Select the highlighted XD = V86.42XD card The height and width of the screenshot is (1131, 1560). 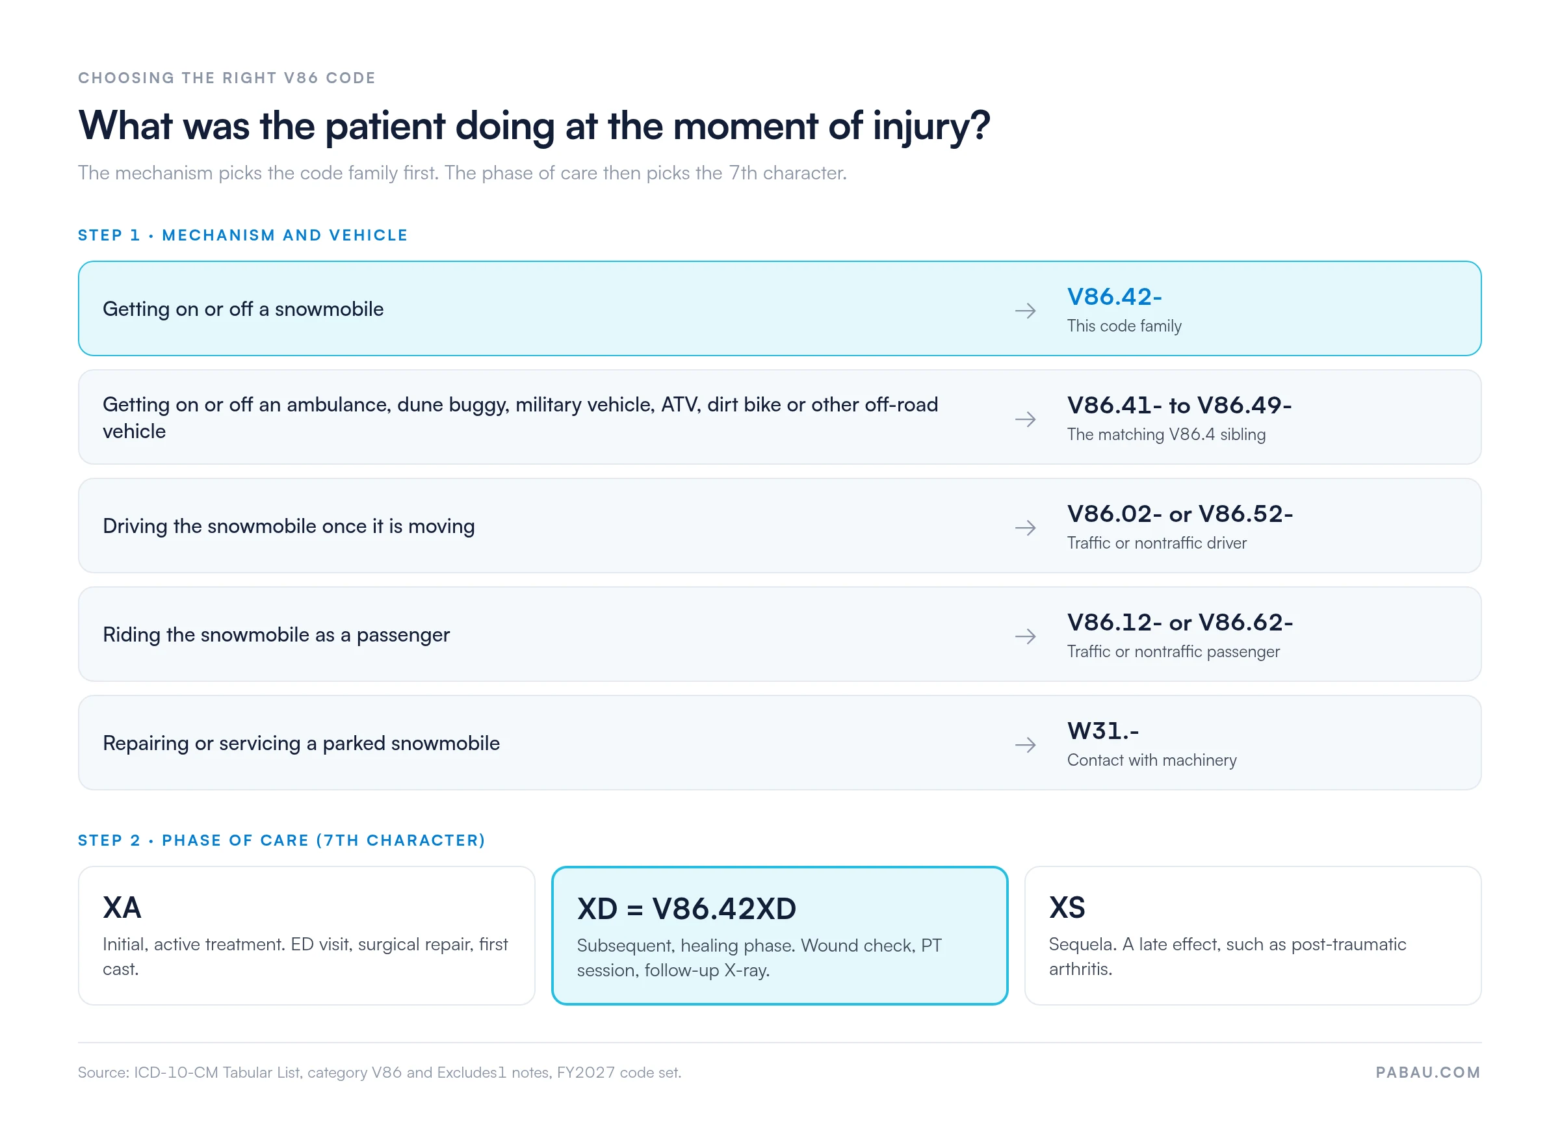(779, 935)
